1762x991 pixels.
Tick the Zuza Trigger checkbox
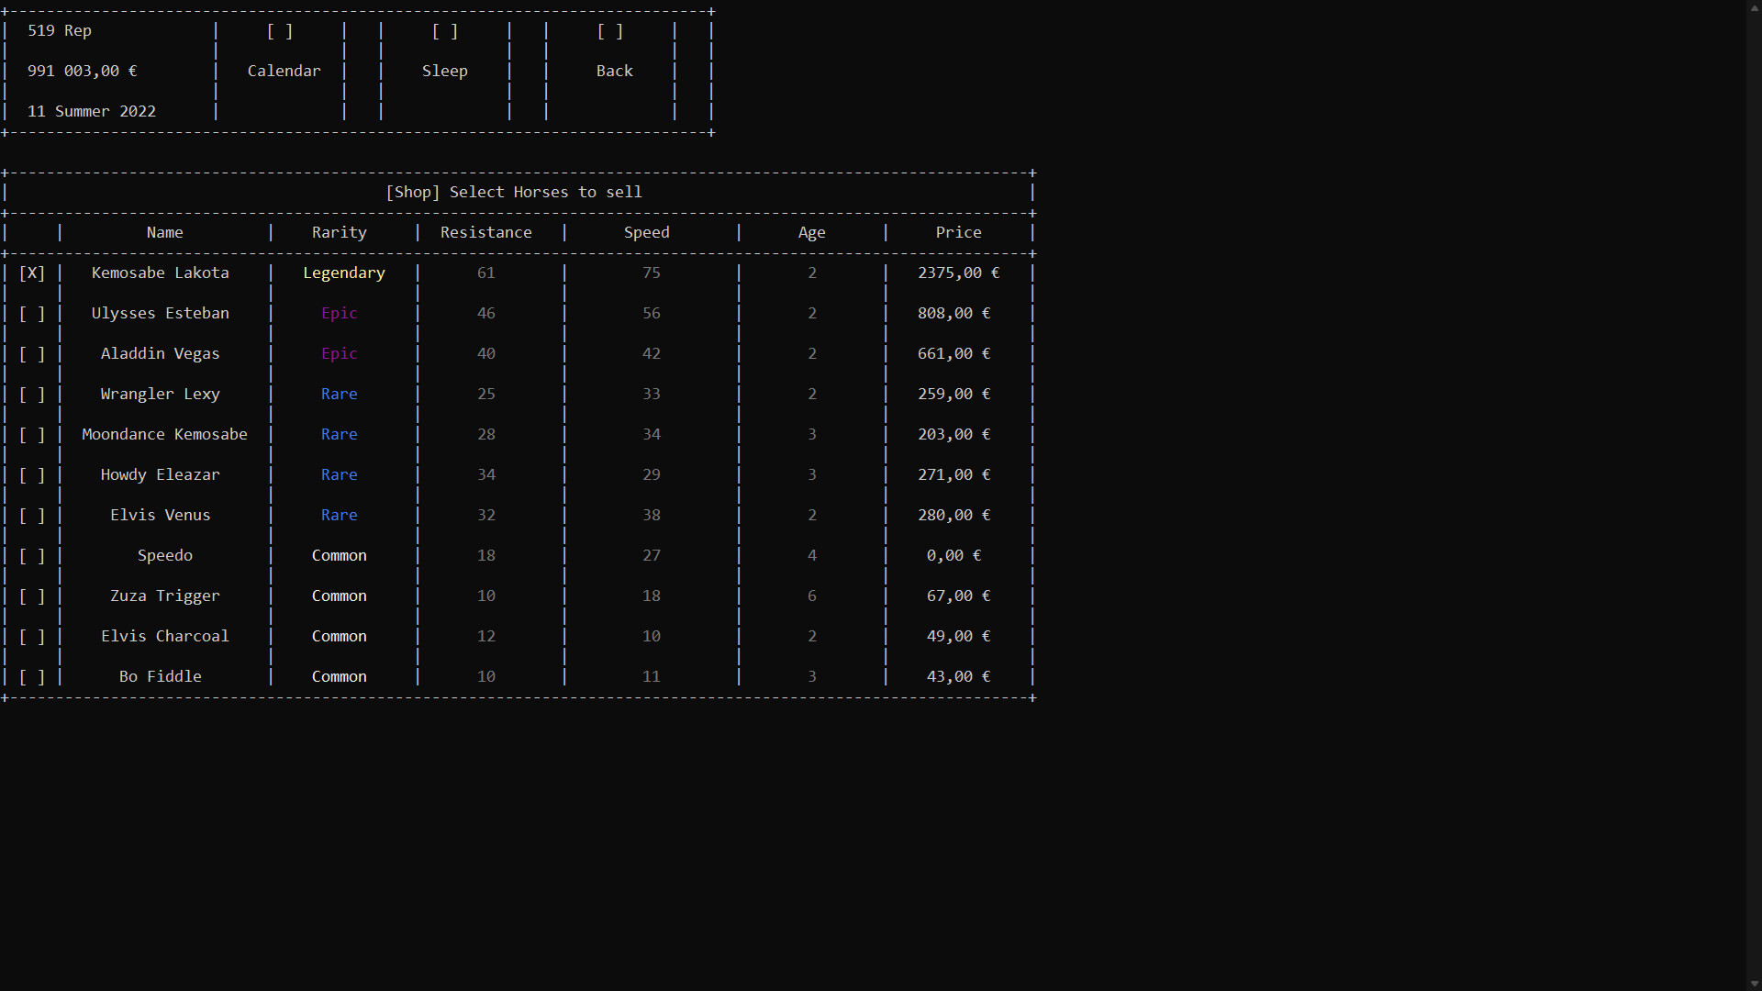click(32, 596)
